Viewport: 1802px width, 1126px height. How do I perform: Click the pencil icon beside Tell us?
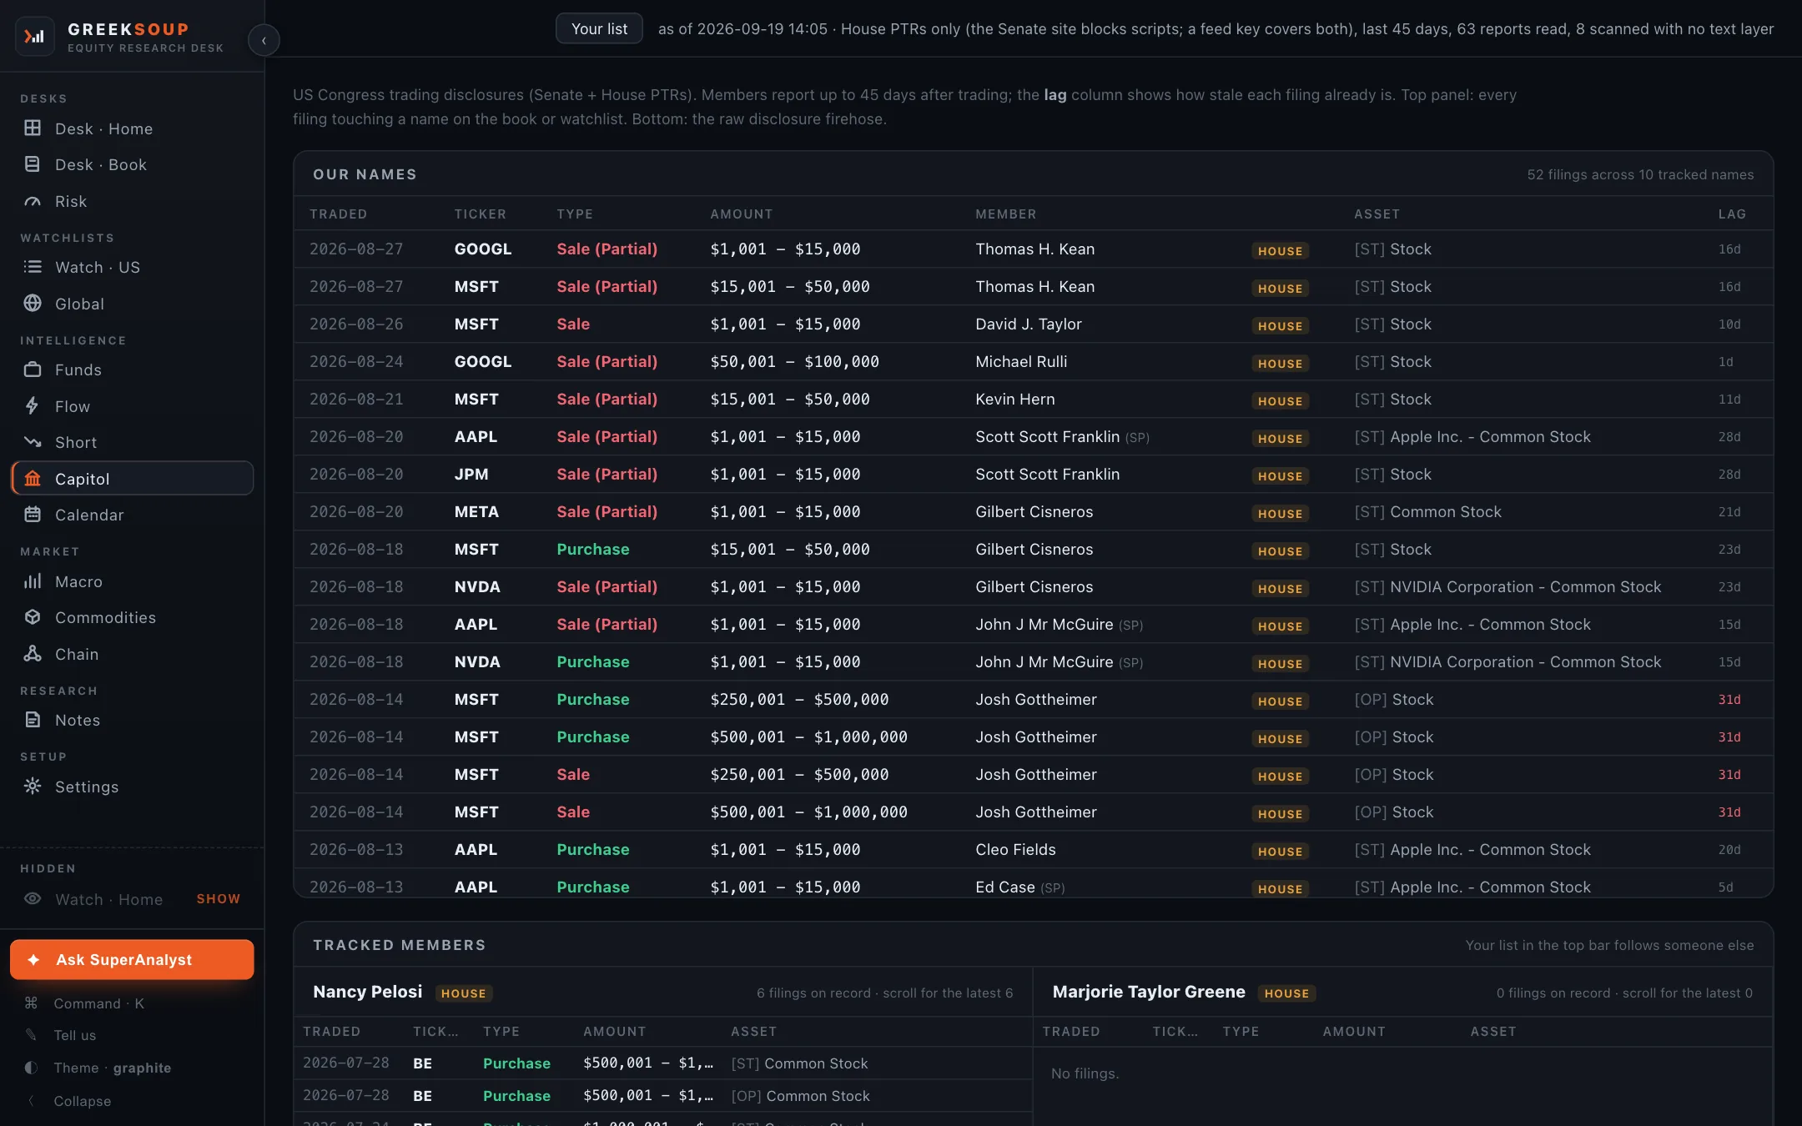(31, 1035)
